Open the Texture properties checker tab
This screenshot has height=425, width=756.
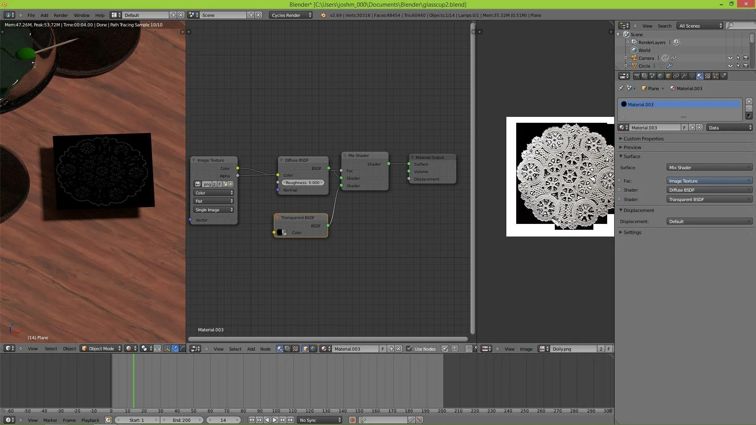pyautogui.click(x=708, y=76)
